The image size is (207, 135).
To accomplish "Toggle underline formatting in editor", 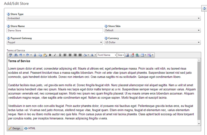I will pos(60,55).
